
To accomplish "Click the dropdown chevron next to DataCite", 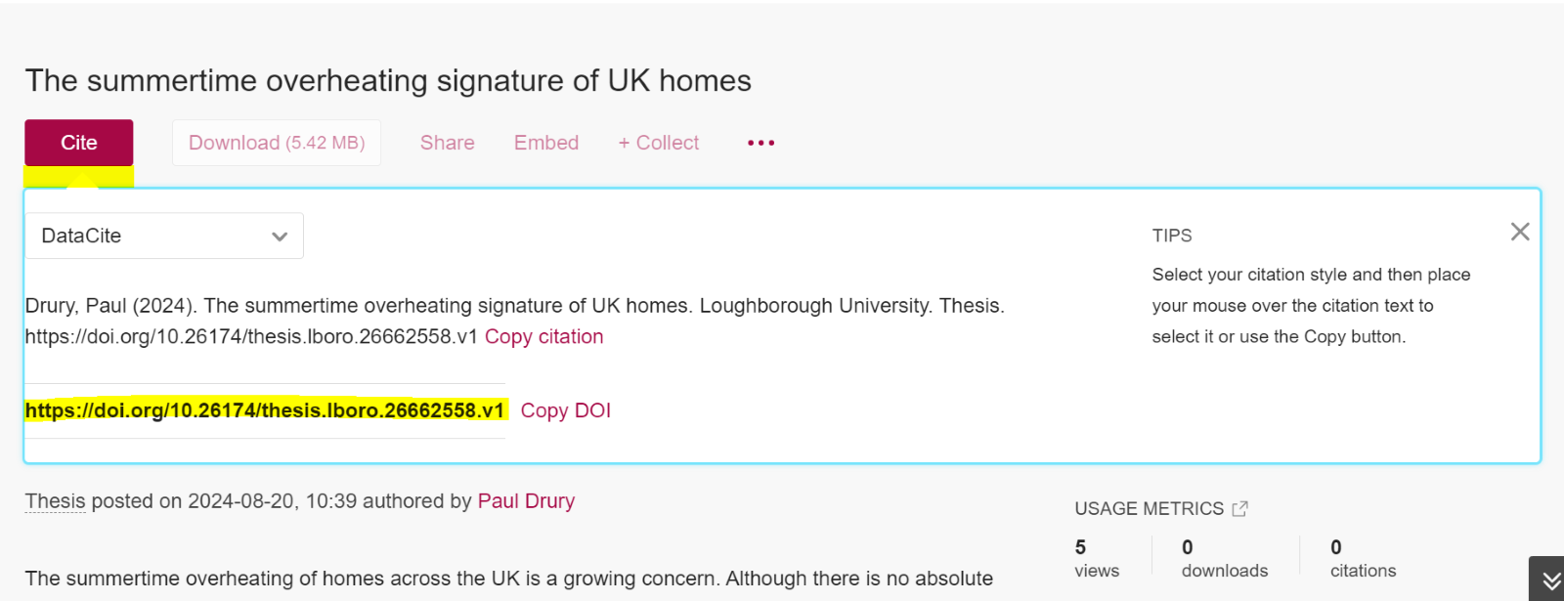I will point(280,236).
